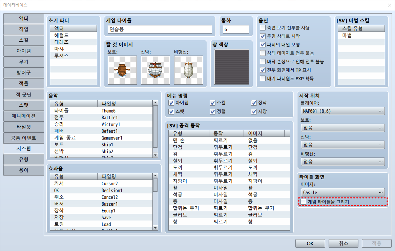Click the currency (통화) input field

236,29
